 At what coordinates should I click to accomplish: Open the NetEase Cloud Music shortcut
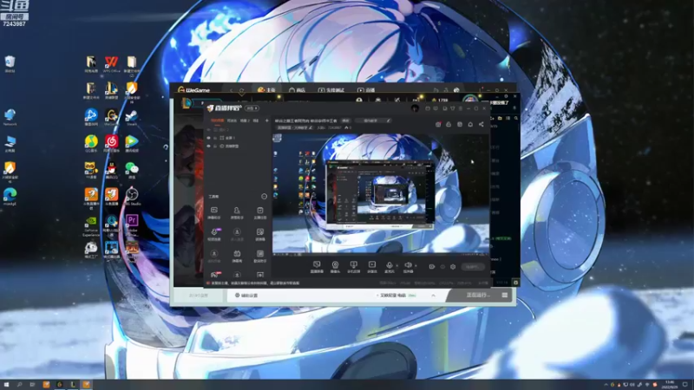pyautogui.click(x=111, y=144)
